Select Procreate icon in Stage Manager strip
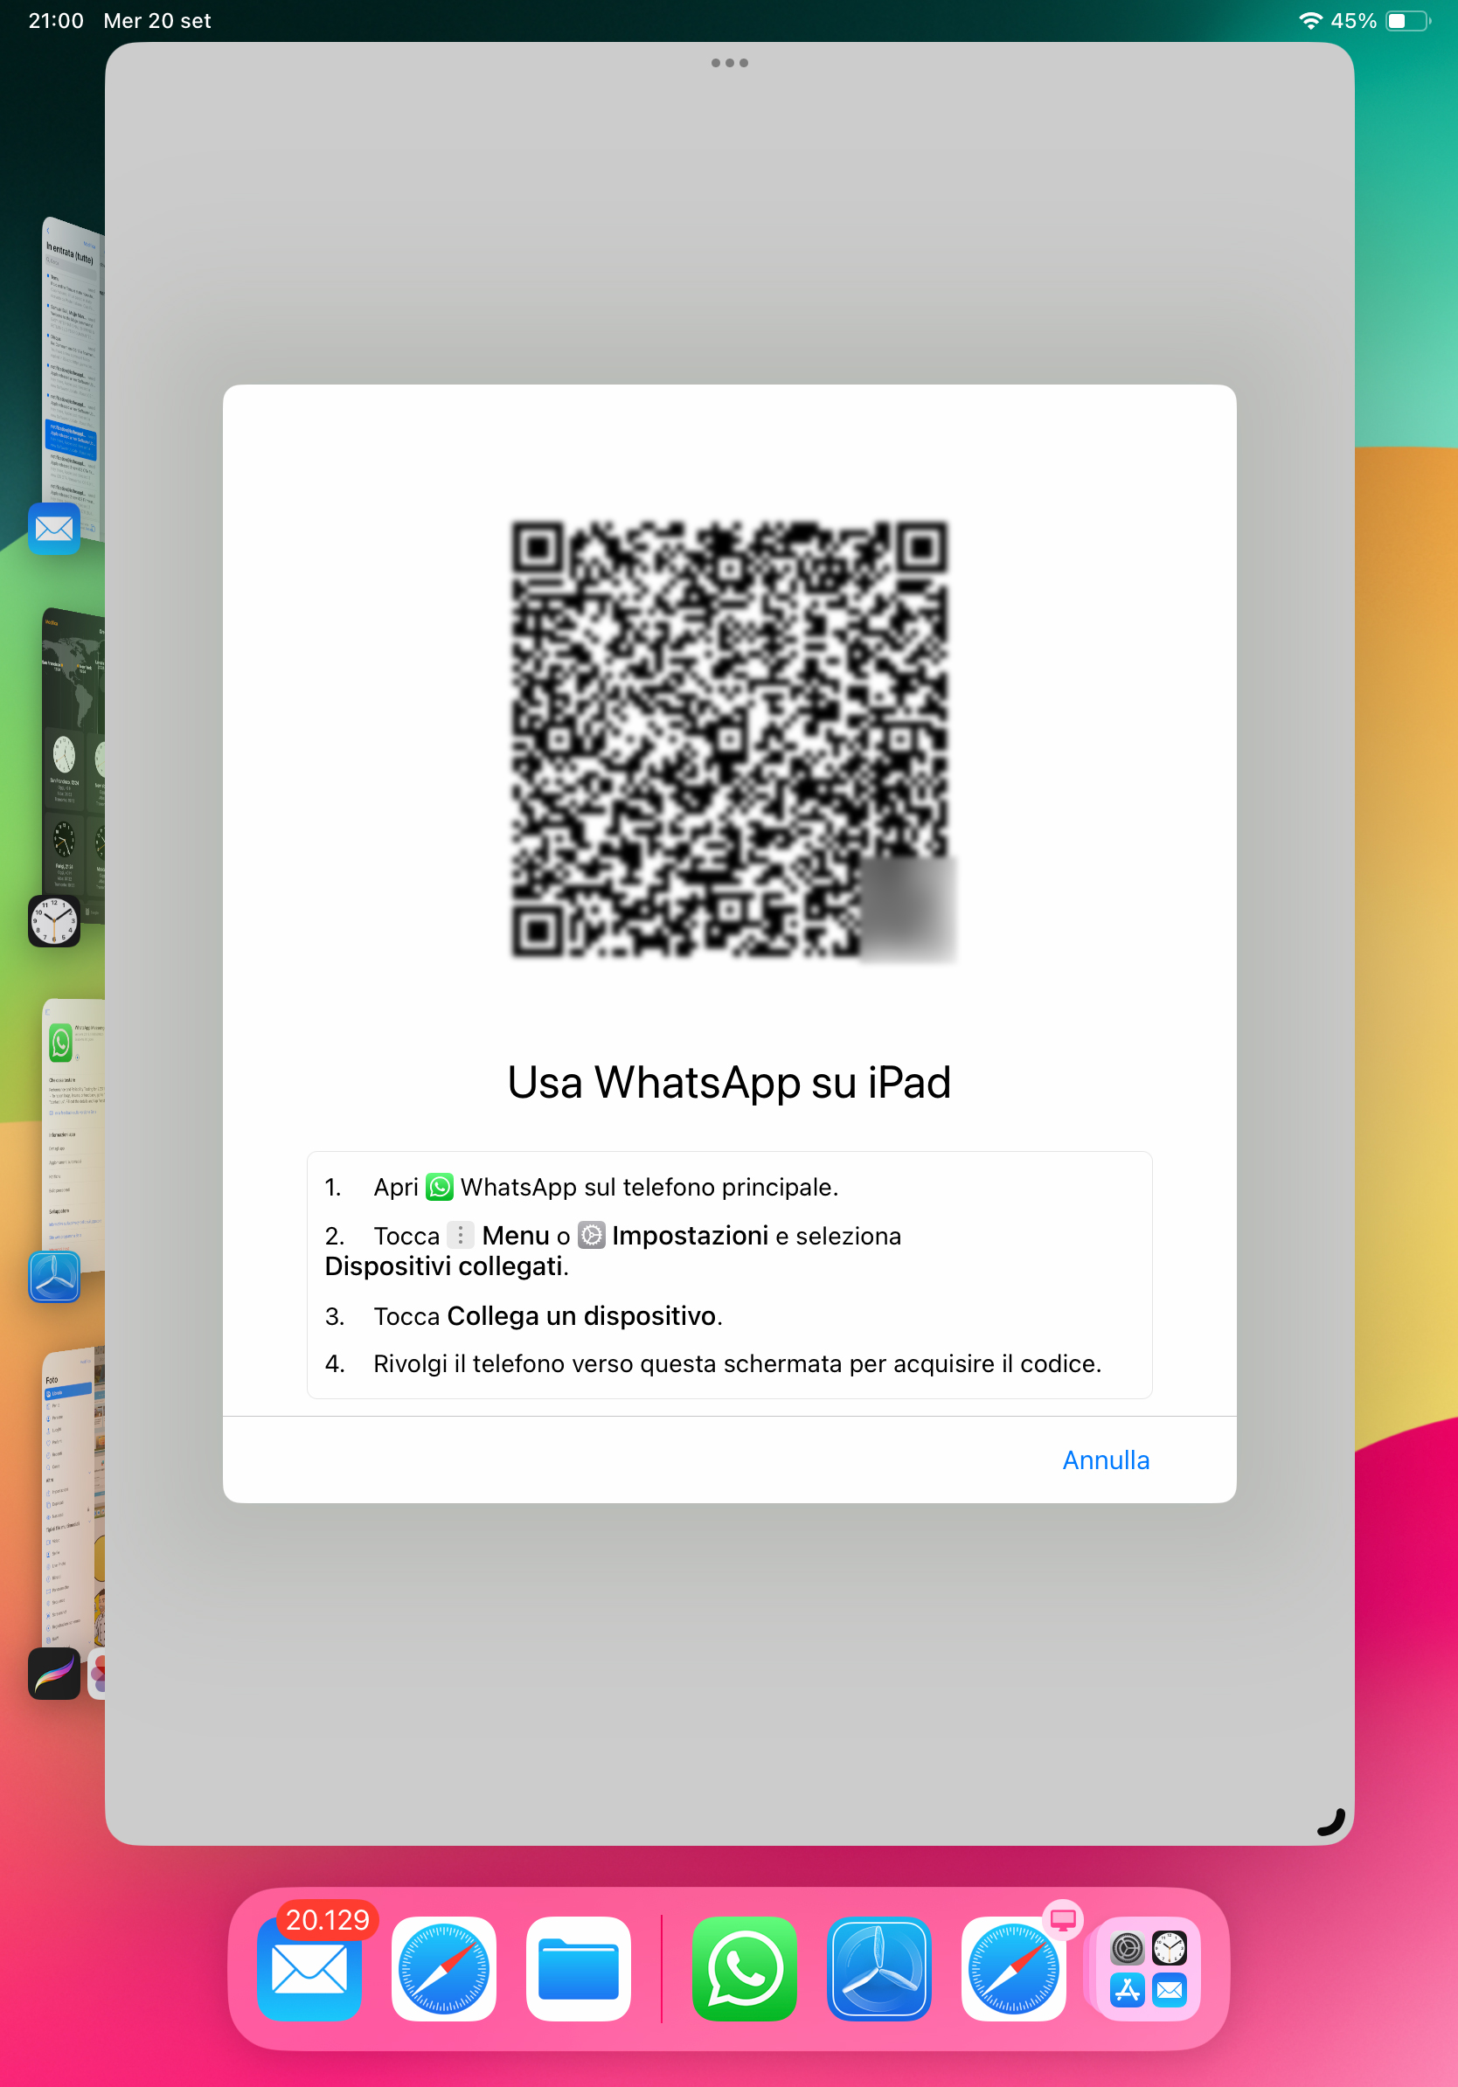This screenshot has width=1458, height=2087. coord(53,1674)
